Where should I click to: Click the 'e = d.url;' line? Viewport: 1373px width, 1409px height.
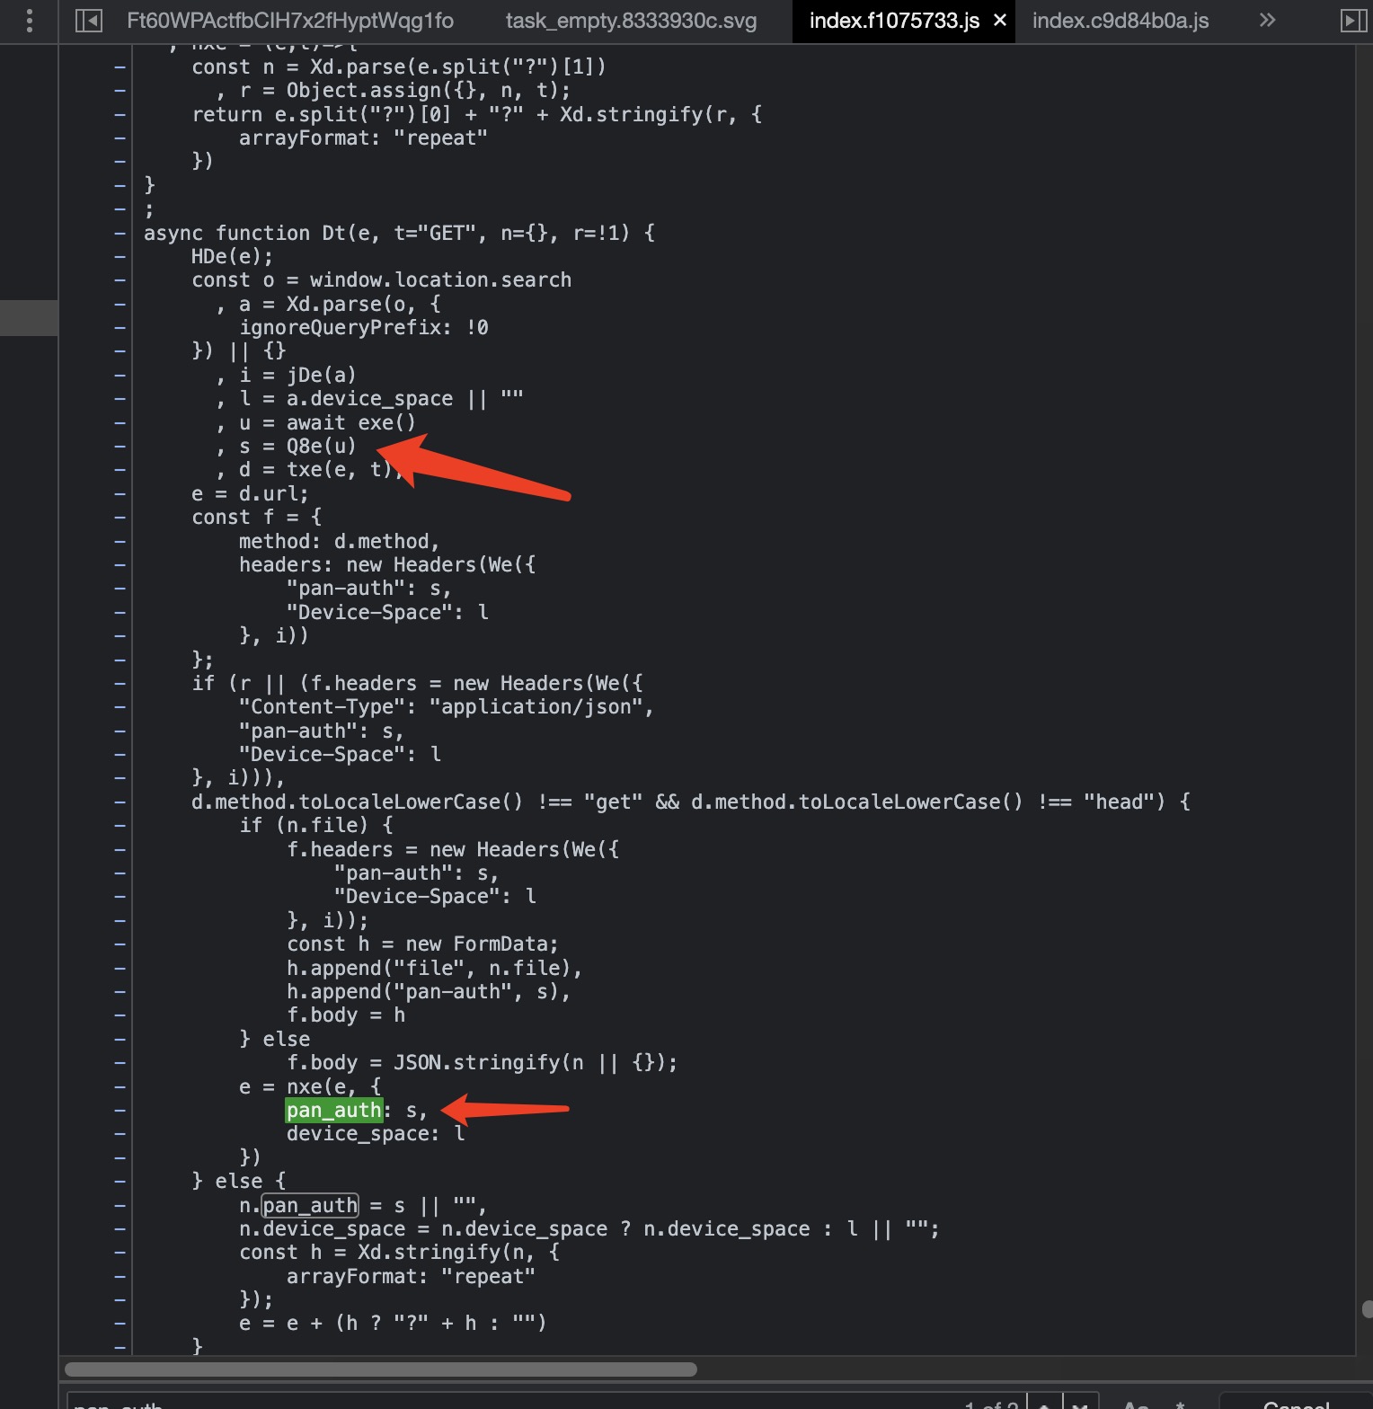click(x=250, y=493)
